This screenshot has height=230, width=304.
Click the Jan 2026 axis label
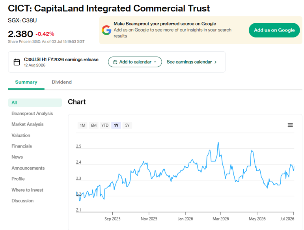tap(185, 219)
